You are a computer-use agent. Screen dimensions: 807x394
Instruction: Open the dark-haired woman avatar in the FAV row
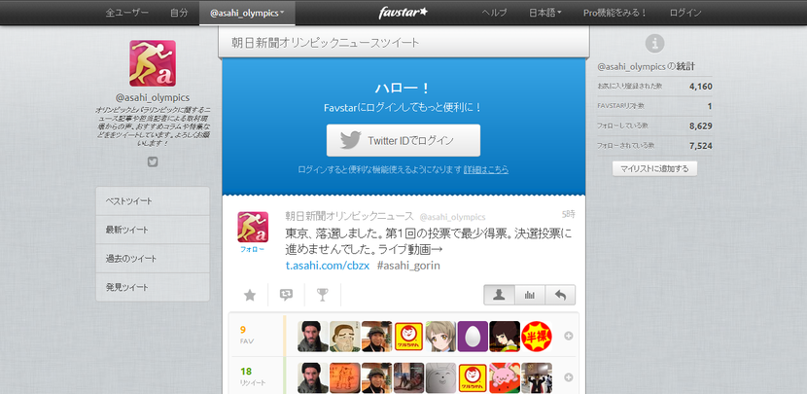505,337
